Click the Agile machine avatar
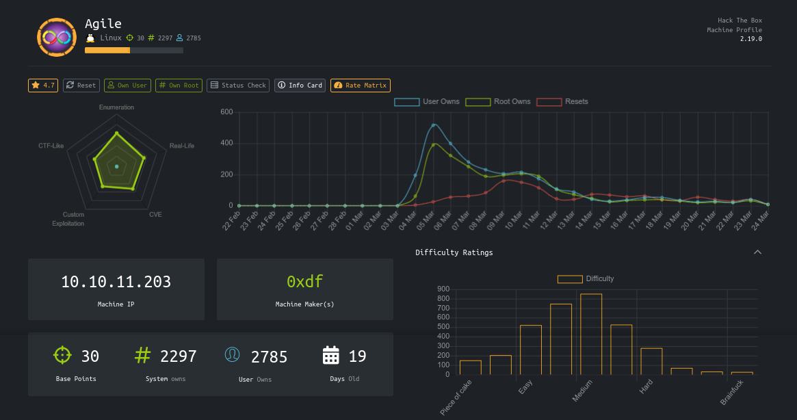 click(x=57, y=37)
